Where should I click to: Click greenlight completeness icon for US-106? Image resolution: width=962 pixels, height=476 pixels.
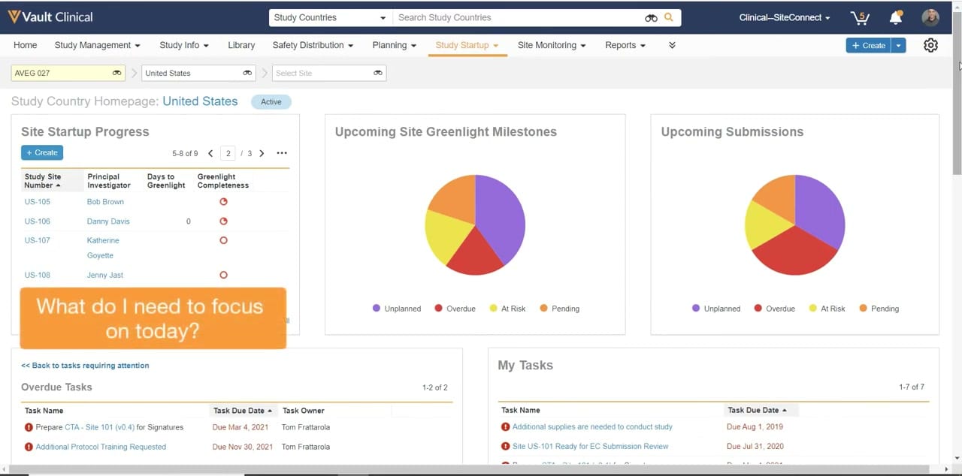pos(223,221)
